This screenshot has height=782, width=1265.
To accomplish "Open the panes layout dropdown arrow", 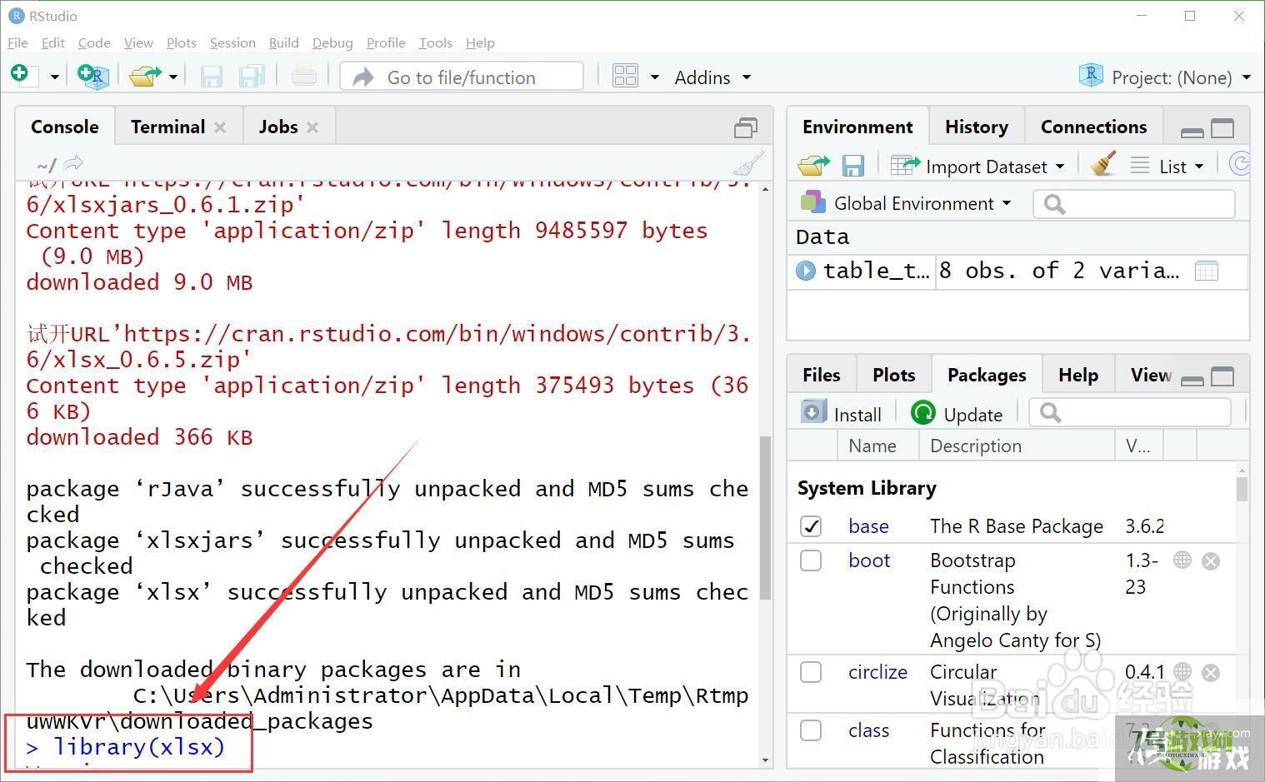I will pyautogui.click(x=655, y=77).
